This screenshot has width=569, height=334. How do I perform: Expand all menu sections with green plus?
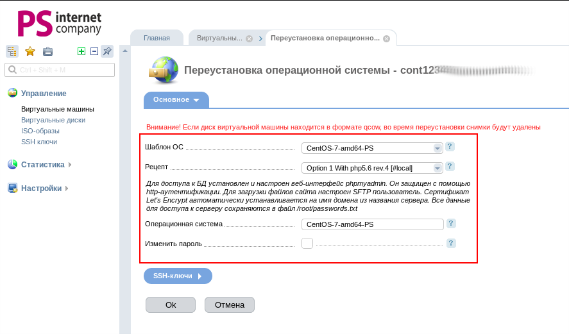[81, 51]
